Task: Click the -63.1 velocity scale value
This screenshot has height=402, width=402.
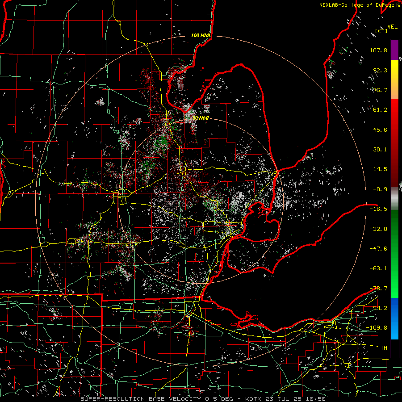Action: click(378, 268)
